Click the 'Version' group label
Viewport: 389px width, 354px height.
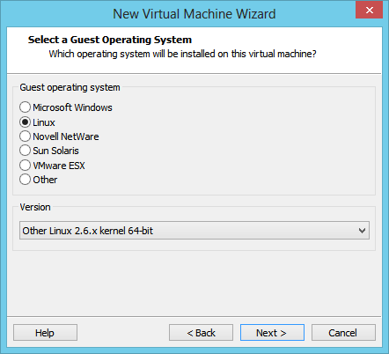point(35,207)
